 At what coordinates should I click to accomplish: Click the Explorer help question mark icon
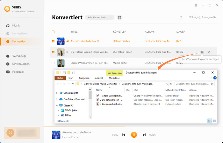215,78
